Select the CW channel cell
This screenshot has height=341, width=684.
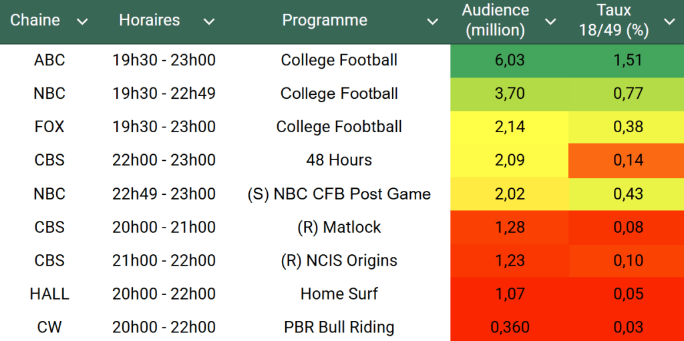point(49,327)
